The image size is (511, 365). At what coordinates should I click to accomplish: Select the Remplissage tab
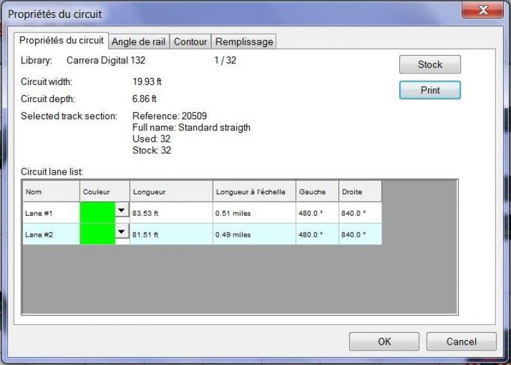(x=244, y=42)
